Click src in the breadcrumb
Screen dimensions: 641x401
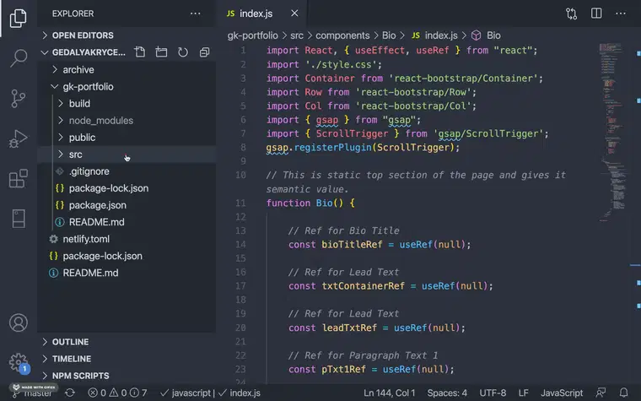(297, 35)
